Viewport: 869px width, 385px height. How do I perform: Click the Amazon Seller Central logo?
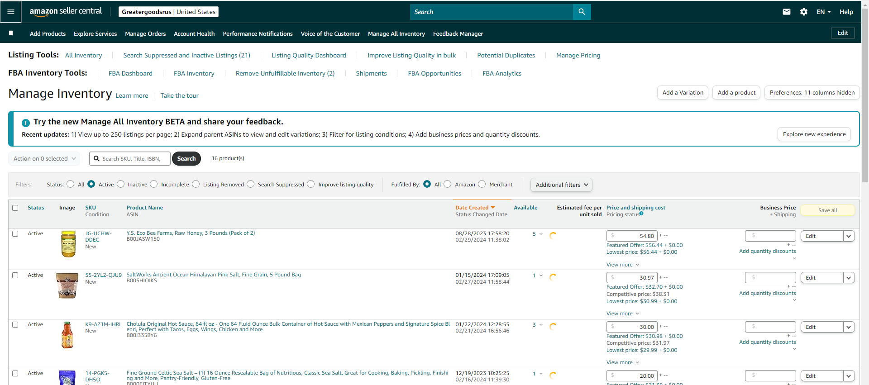(66, 12)
